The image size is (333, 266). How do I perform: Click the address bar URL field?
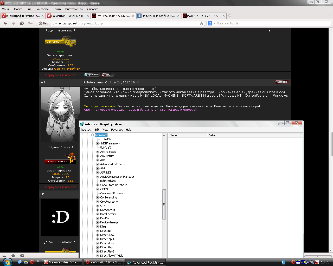click(125, 23)
